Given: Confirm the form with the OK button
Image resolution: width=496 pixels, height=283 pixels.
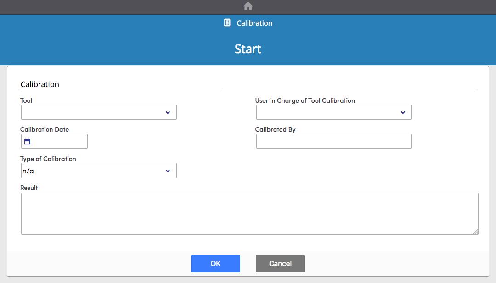Looking at the screenshot, I should (x=215, y=264).
